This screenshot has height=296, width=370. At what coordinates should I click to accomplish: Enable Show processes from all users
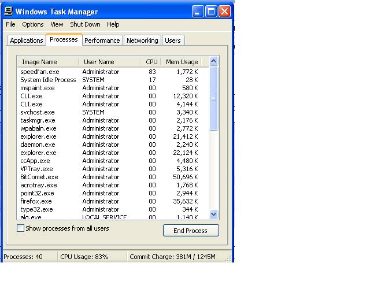coord(21,228)
